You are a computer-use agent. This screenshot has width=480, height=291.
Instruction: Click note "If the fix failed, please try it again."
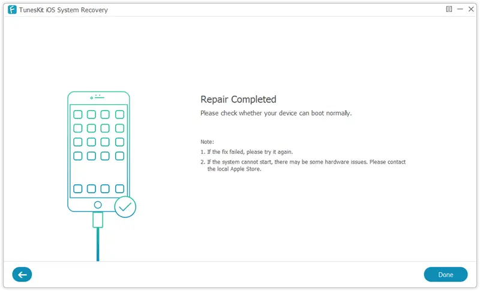tap(247, 151)
